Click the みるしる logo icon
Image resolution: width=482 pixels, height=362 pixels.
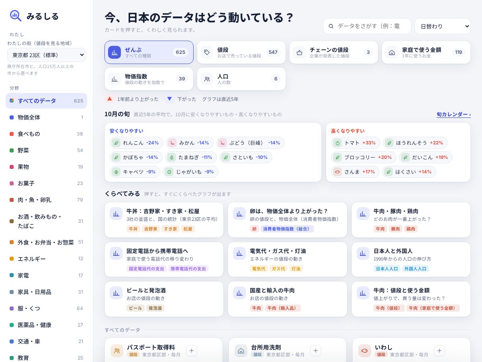tap(16, 16)
